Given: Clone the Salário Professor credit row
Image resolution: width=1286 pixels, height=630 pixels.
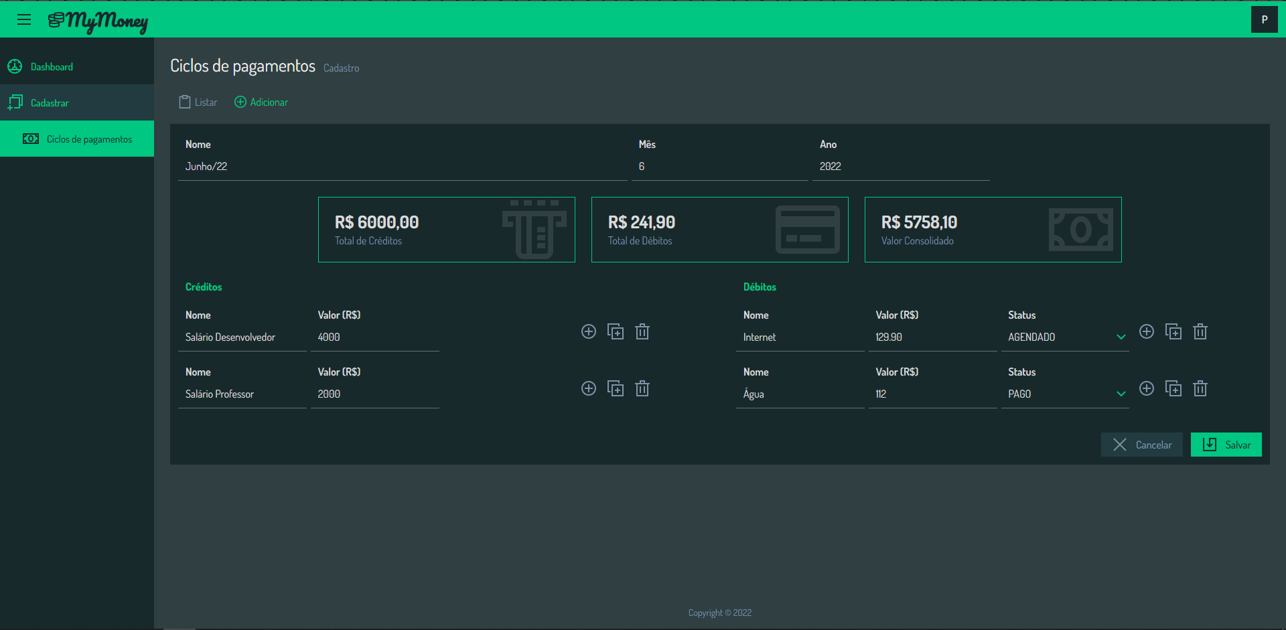Looking at the screenshot, I should [x=616, y=388].
